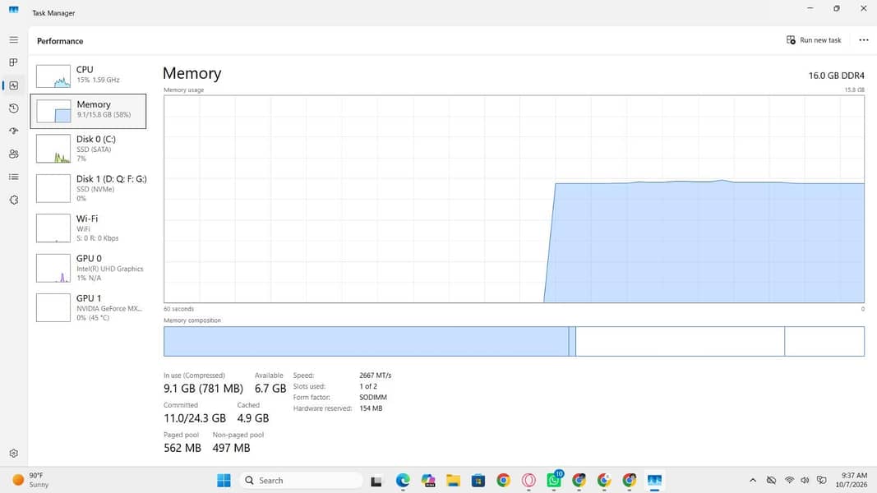Select GPU 0 Intel UHD Graphics
The width and height of the screenshot is (877, 493).
(89, 269)
